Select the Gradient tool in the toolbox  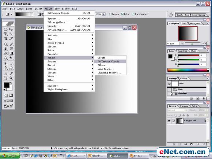11,53
